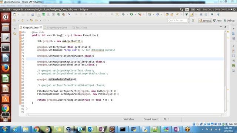237x133 pixels.
Task: Click the globe web browser icon in toolbar
Action: coord(212,14)
